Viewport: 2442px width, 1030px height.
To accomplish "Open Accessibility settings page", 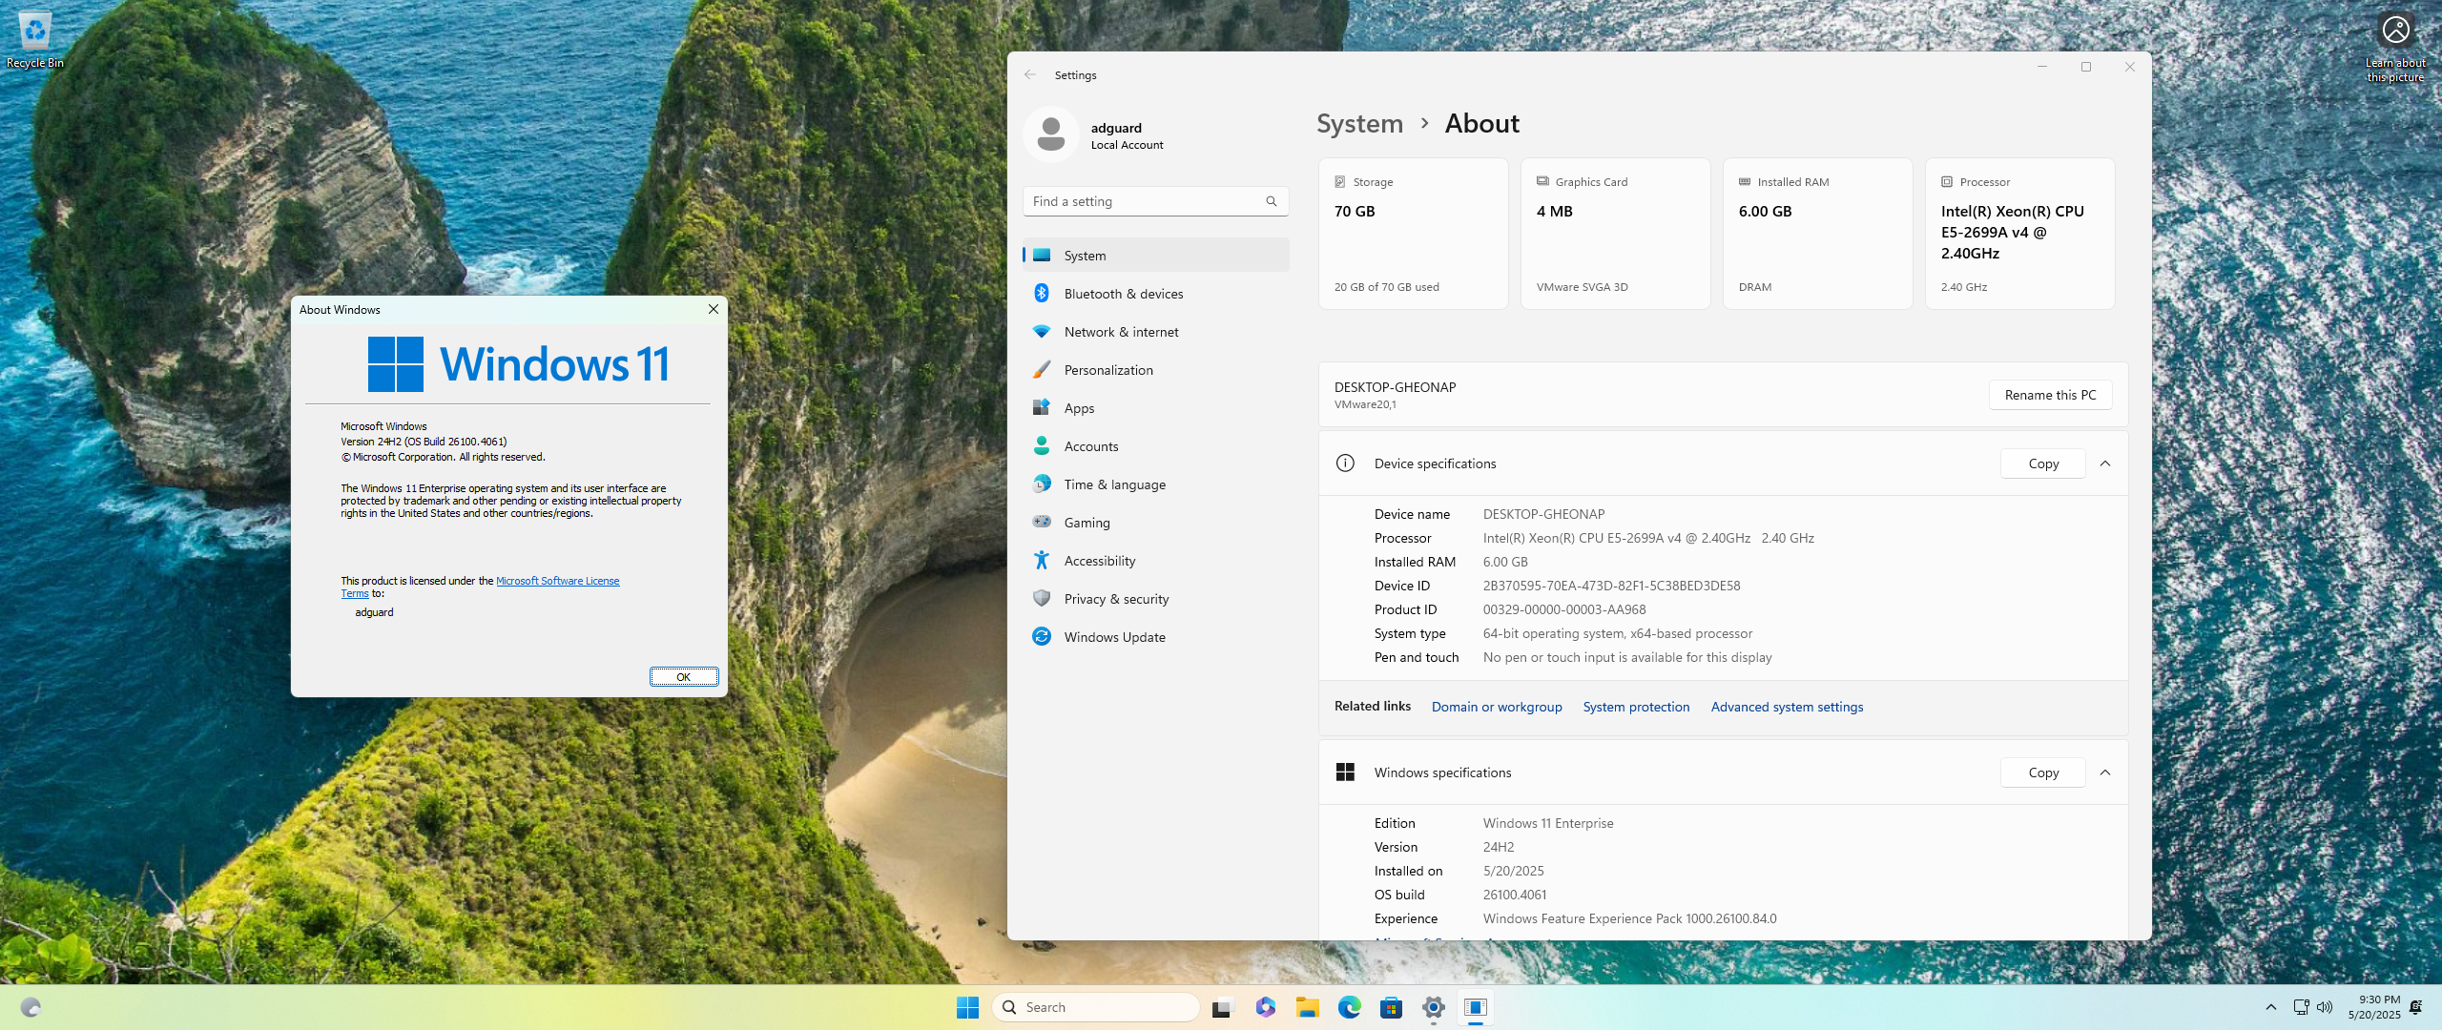I will (1099, 561).
